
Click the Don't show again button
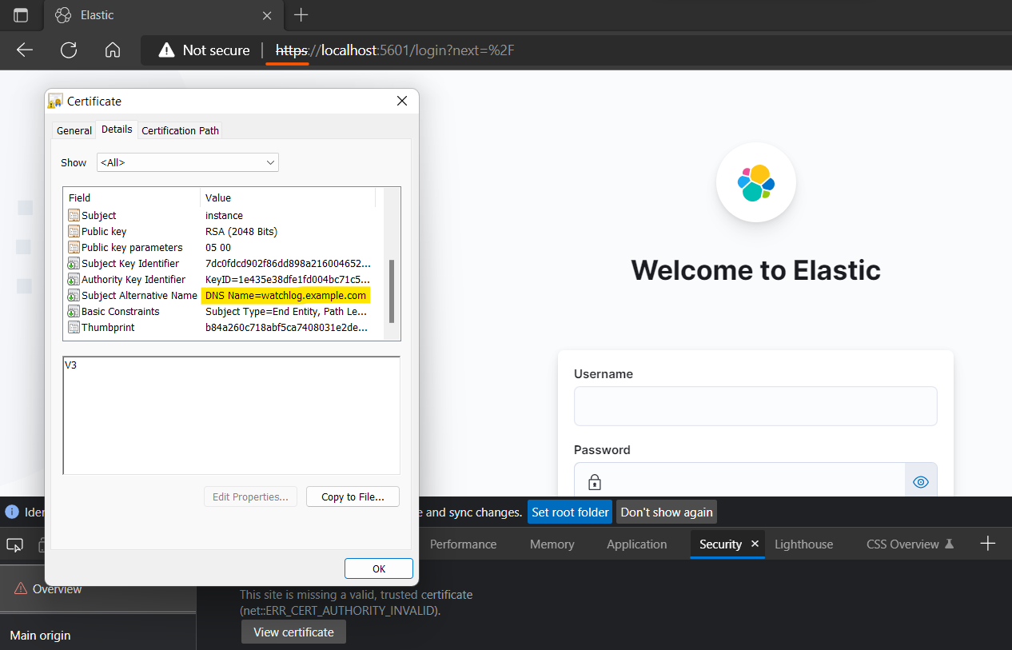point(666,512)
